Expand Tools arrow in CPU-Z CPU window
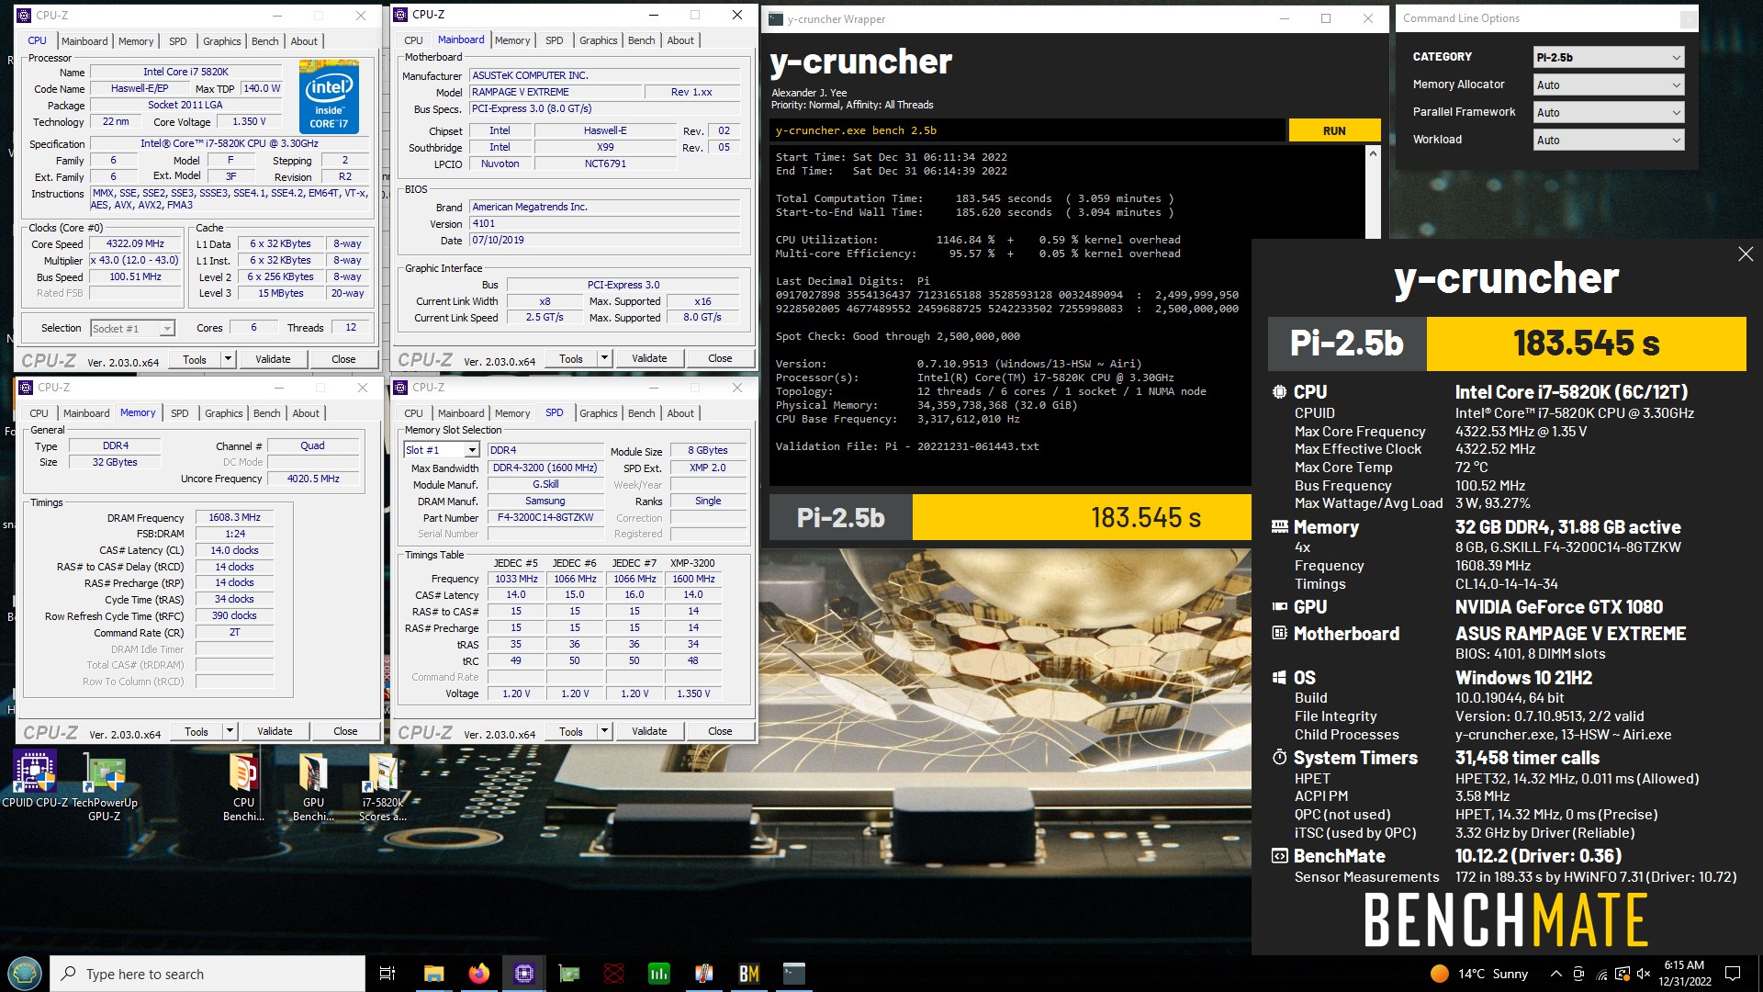This screenshot has width=1763, height=992. (x=229, y=359)
